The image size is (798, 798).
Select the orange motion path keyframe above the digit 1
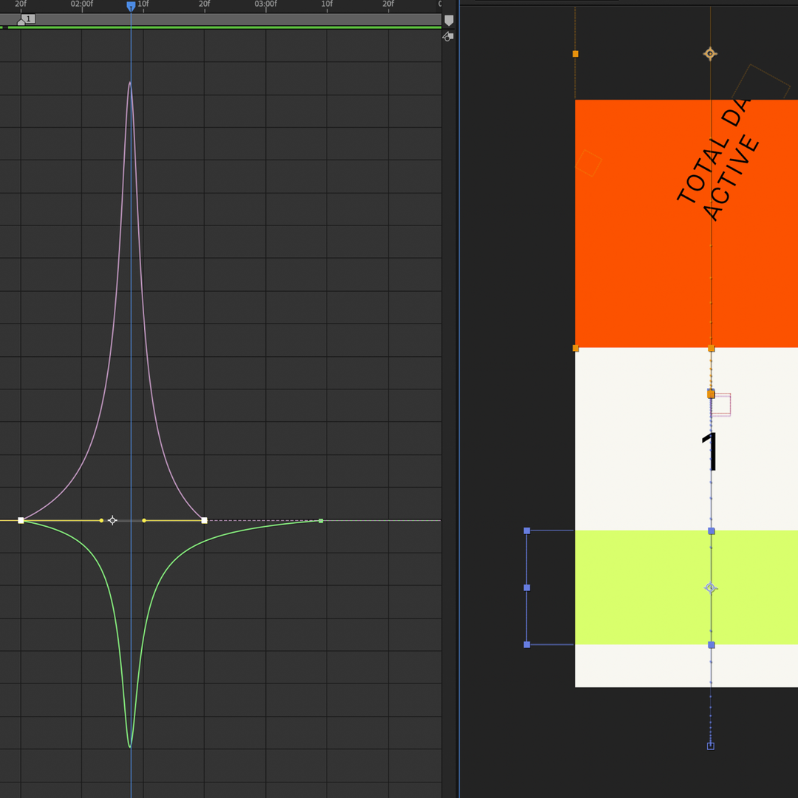click(x=711, y=394)
